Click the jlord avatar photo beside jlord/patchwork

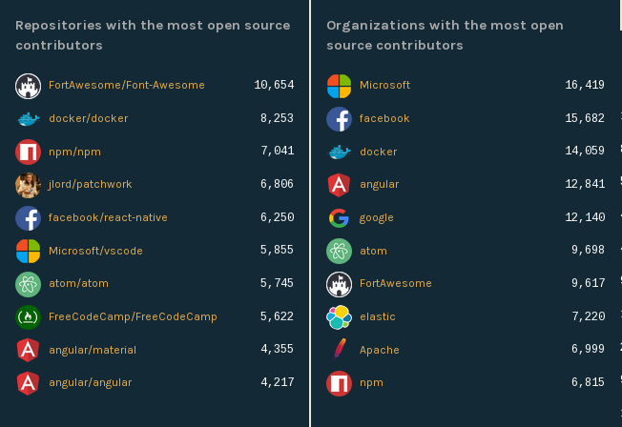coord(28,185)
